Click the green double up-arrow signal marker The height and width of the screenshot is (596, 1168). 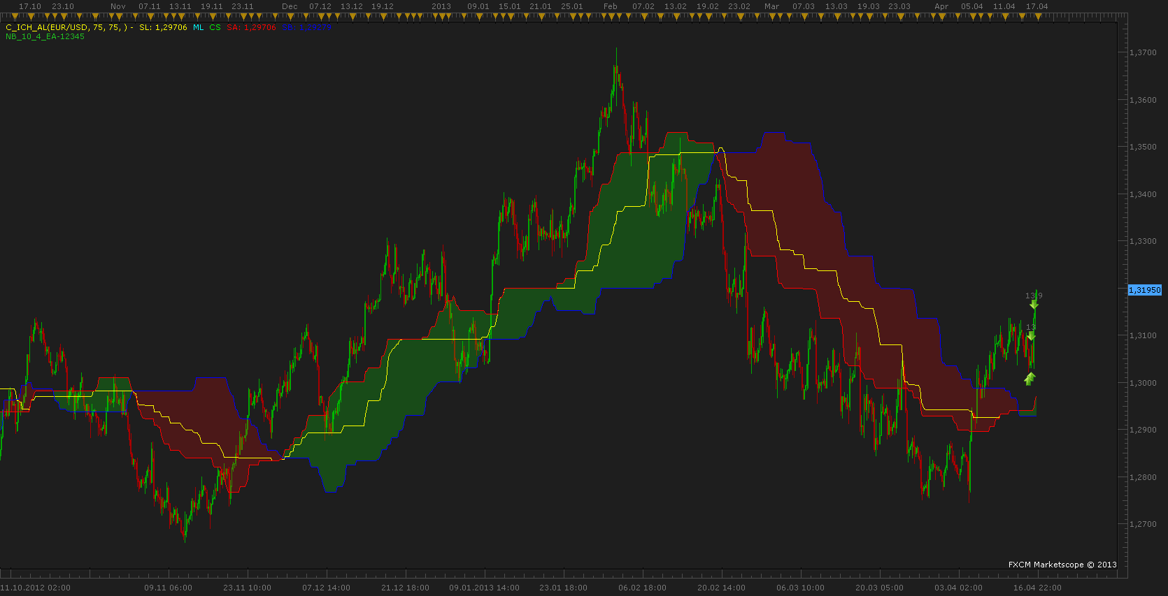click(x=1030, y=379)
